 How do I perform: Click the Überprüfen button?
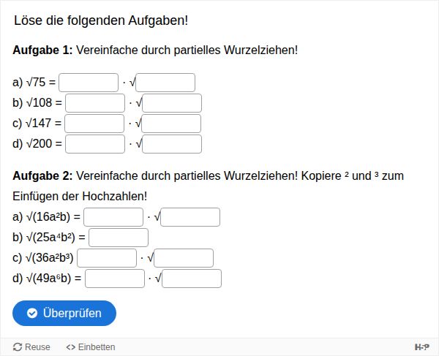[64, 313]
